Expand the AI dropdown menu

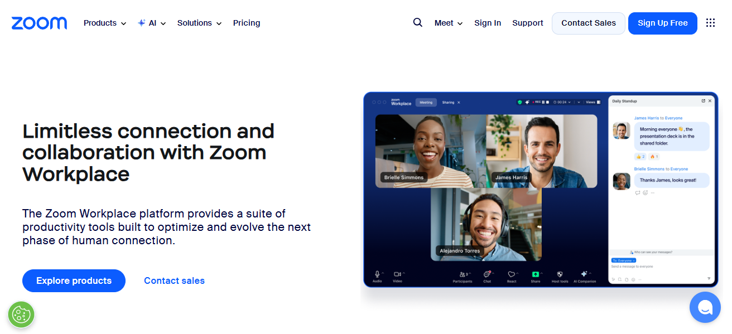pyautogui.click(x=152, y=23)
